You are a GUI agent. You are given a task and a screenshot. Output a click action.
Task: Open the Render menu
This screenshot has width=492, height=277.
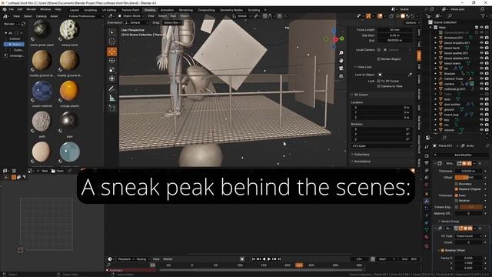coord(32,9)
